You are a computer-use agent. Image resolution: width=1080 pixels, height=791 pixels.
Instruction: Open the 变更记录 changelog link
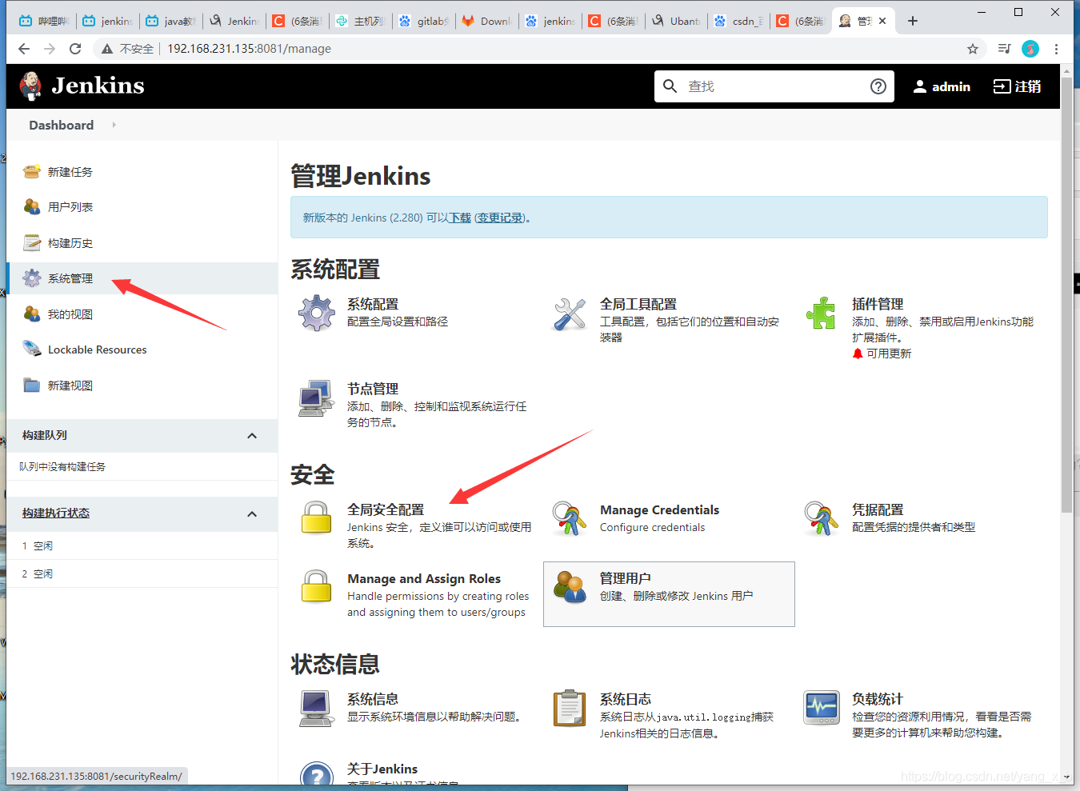(500, 218)
